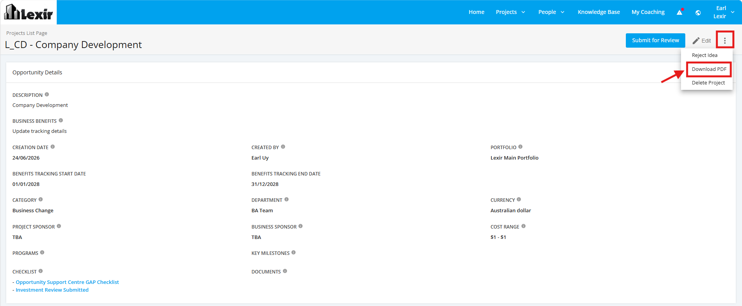This screenshot has height=306, width=742.
Task: Click benefits start date 01/01/2028
Action: point(26,184)
